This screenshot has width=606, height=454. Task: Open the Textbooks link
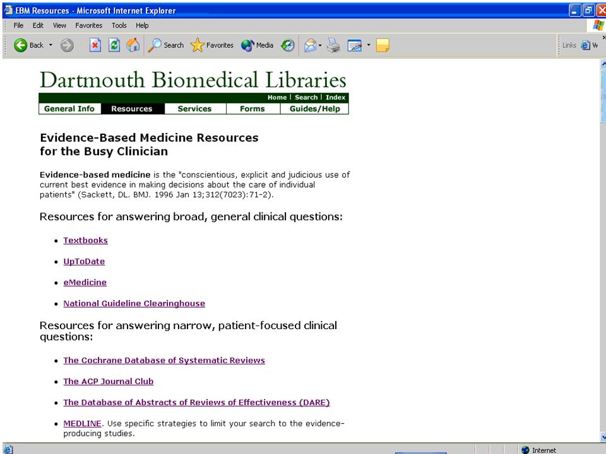pos(85,240)
